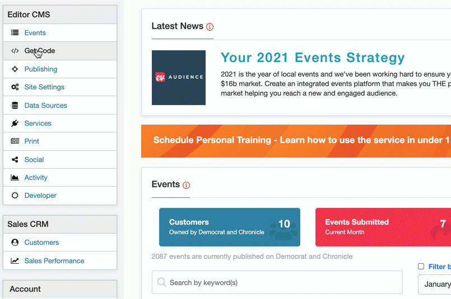Click the Sales CRM panel header
Viewport: 451px width, 299px height.
60,224
